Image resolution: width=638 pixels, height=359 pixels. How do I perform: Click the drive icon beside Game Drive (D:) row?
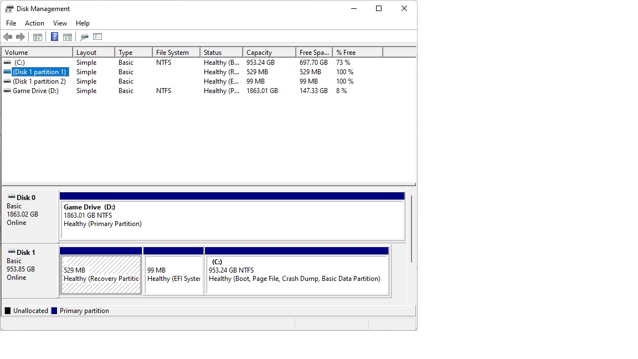[x=7, y=91]
